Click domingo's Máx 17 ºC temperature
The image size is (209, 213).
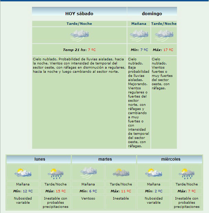(x=164, y=50)
